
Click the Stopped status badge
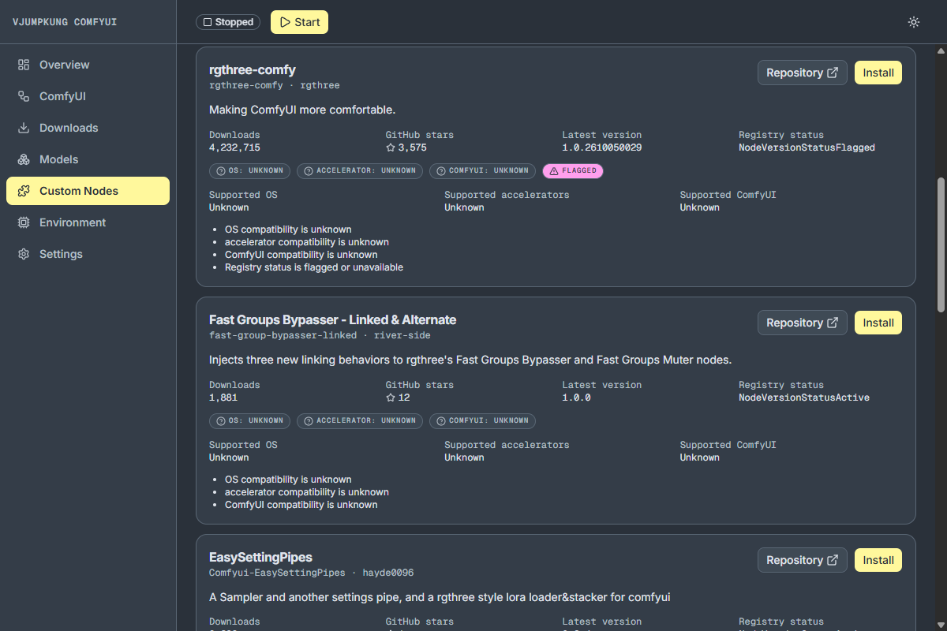[228, 22]
